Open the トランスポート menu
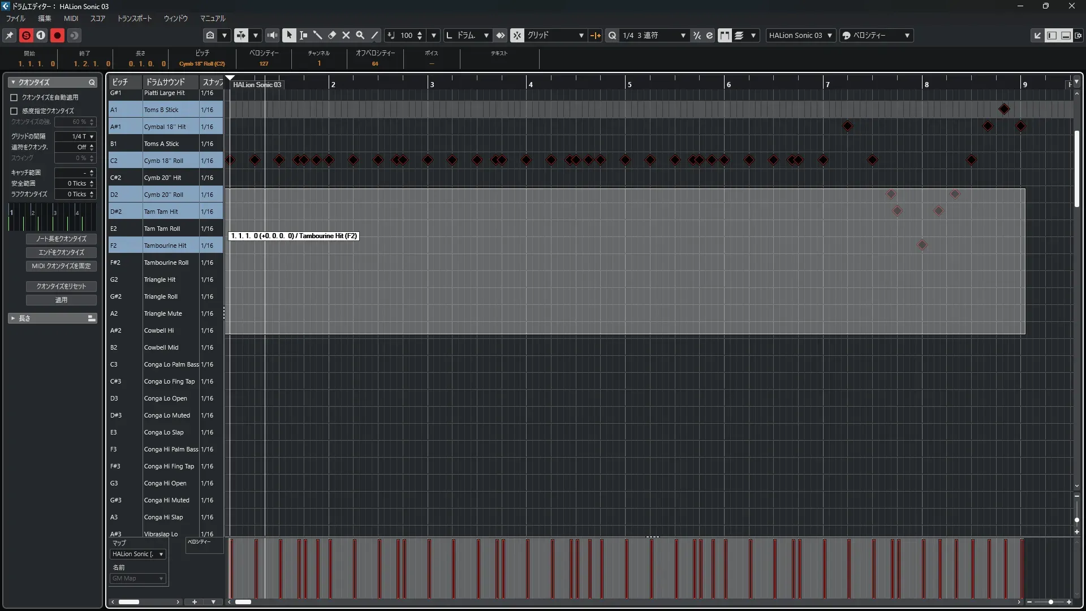1086x611 pixels. coord(134,18)
